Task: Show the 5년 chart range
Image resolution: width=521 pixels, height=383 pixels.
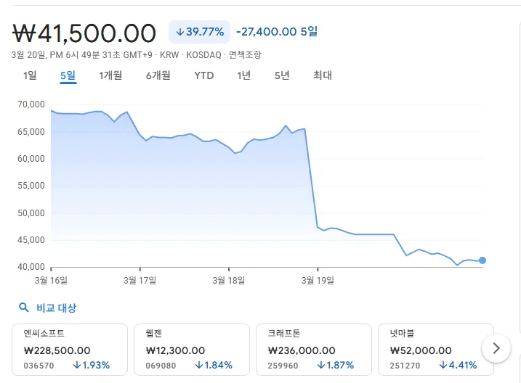Action: tap(282, 75)
